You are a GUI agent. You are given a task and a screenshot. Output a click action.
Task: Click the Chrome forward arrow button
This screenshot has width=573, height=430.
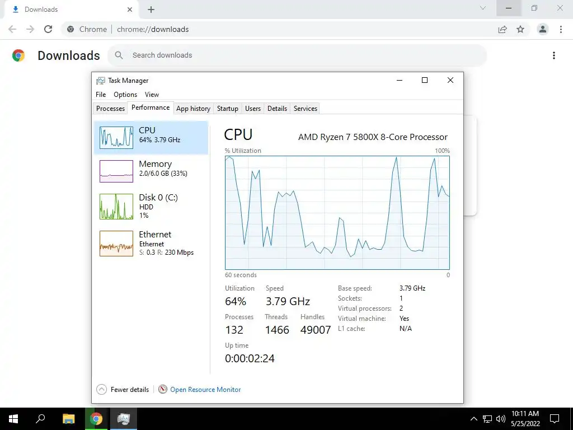(x=30, y=29)
